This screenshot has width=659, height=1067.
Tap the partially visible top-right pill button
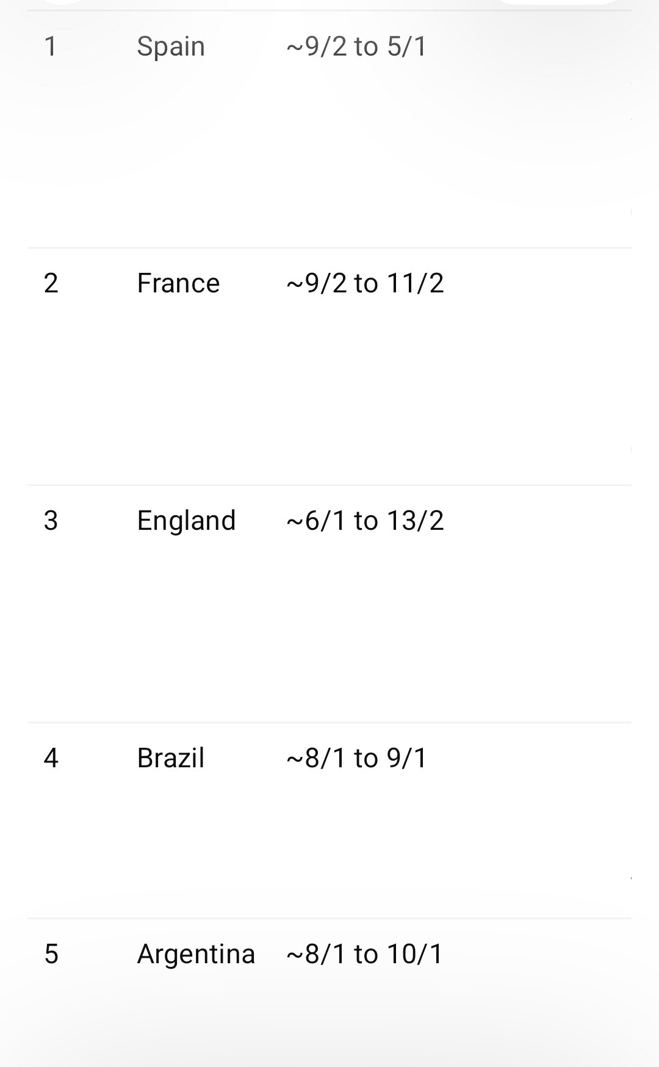click(x=558, y=2)
